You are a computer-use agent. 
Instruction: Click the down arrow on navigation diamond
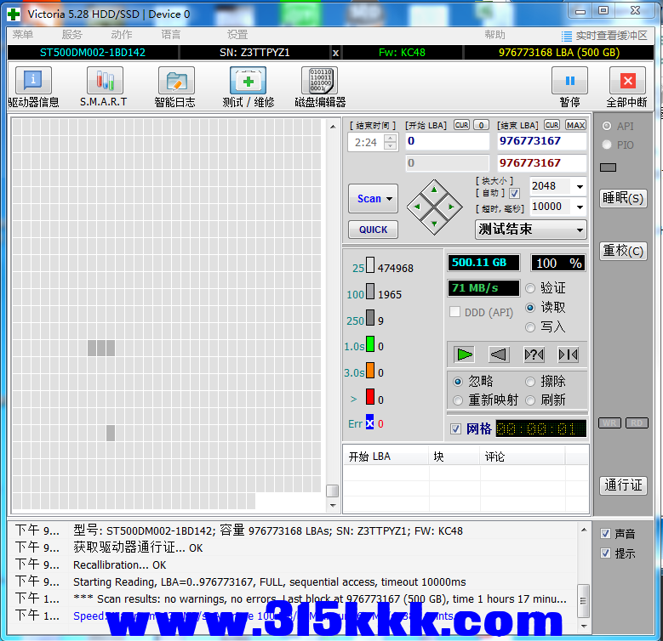[434, 224]
